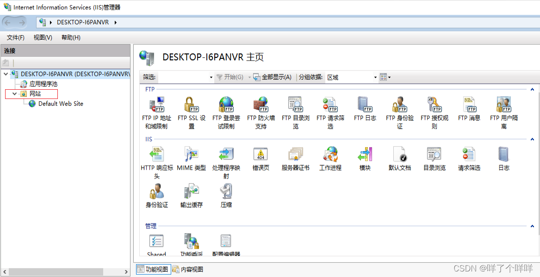540x277 pixels.
Task: Click the 开始(G) filter button
Action: point(230,77)
